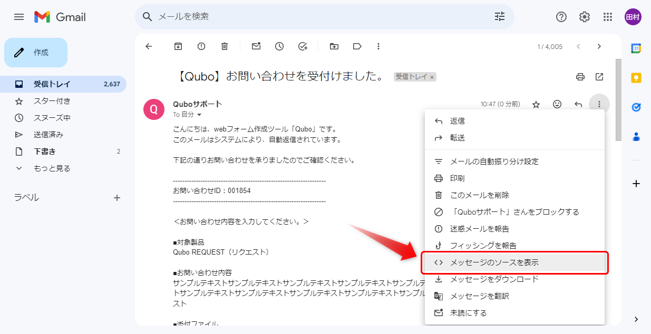Choose このメールを削除 menu item
This screenshot has height=334, width=651.
point(514,195)
